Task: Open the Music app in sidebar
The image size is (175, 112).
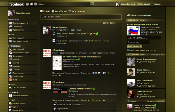Action: (x=22, y=80)
